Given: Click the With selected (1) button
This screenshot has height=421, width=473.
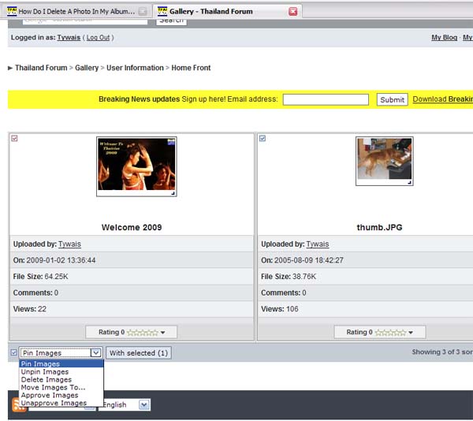Looking at the screenshot, I should click(139, 353).
